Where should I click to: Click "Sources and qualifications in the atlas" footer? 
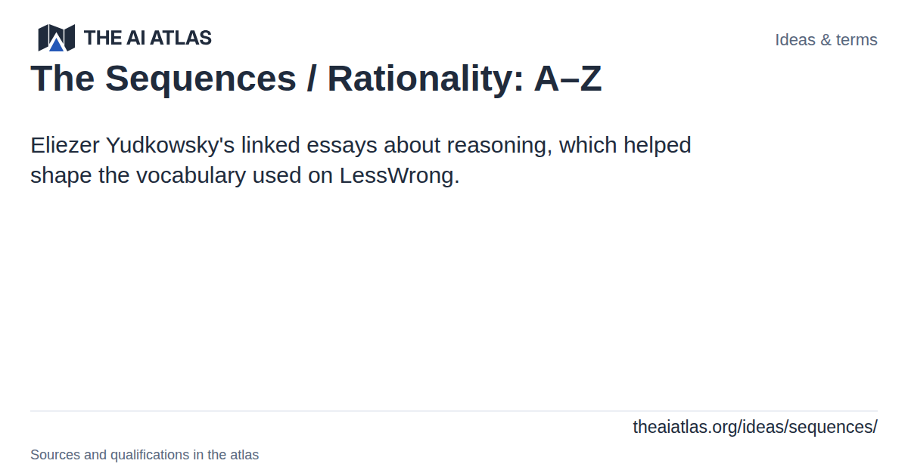click(145, 455)
